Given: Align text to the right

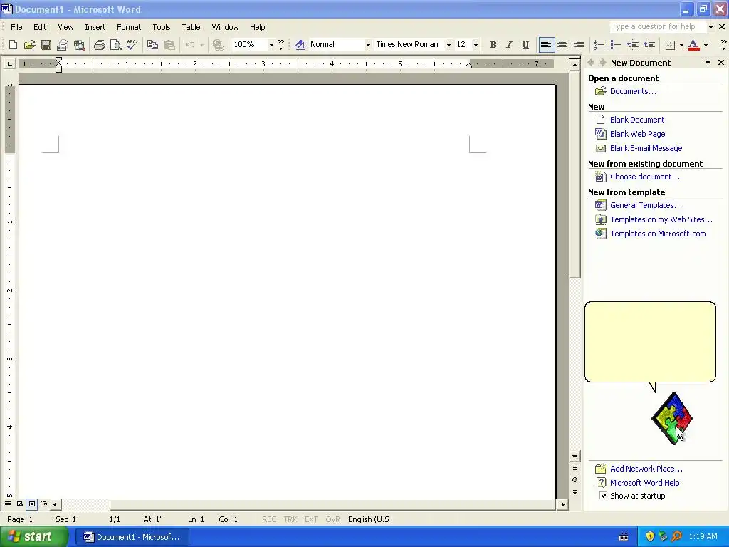Looking at the screenshot, I should pos(578,45).
